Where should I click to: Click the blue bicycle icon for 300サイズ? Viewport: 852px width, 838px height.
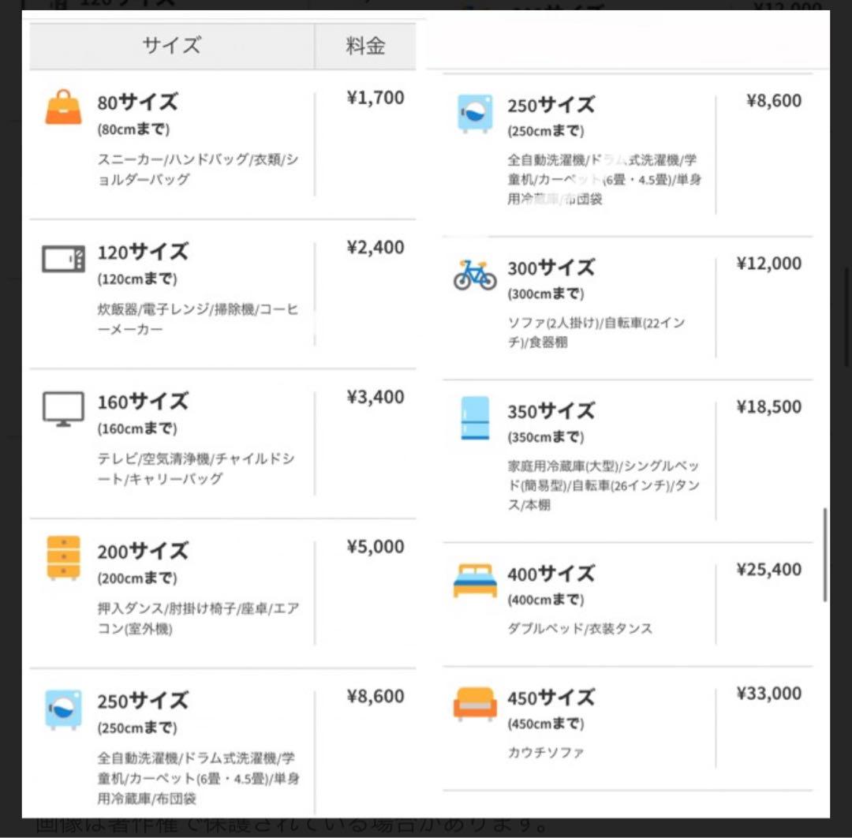[475, 275]
